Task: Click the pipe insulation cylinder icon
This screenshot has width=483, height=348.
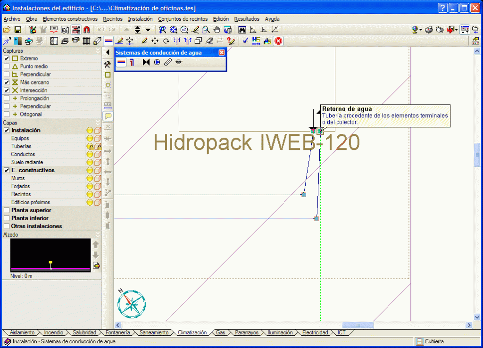Action: 167,62
